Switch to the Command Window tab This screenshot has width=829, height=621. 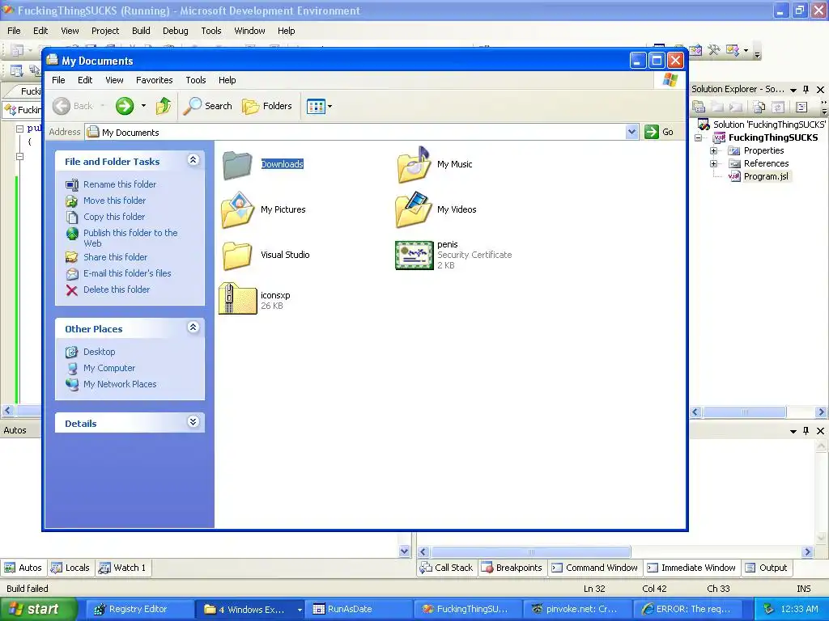tap(595, 568)
